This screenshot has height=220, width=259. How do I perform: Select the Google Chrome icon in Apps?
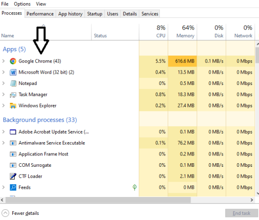pos(13,61)
